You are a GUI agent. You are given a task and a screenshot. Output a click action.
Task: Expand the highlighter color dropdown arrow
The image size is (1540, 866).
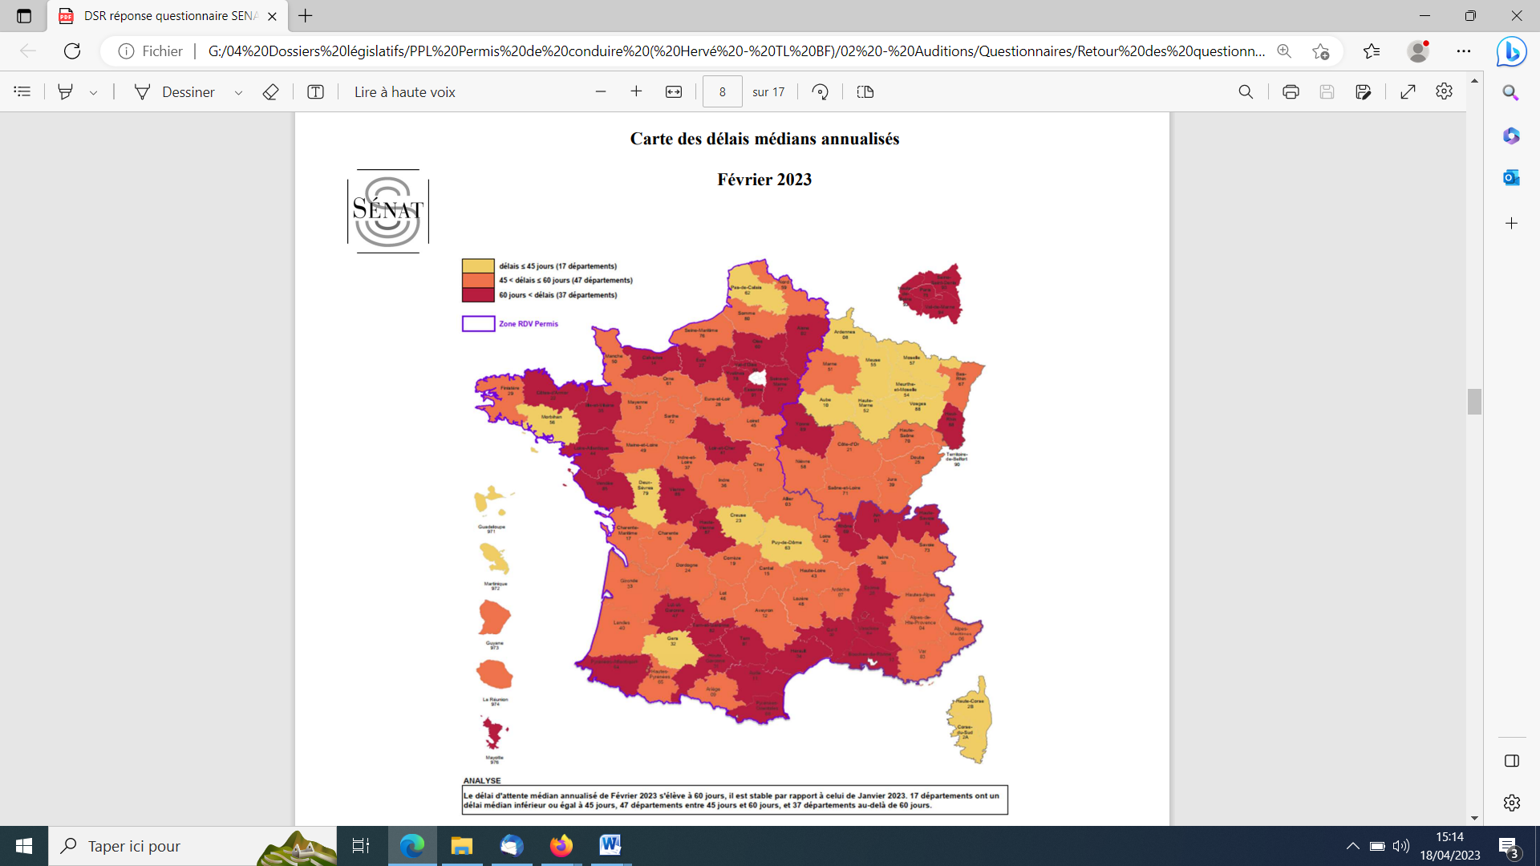(x=94, y=92)
